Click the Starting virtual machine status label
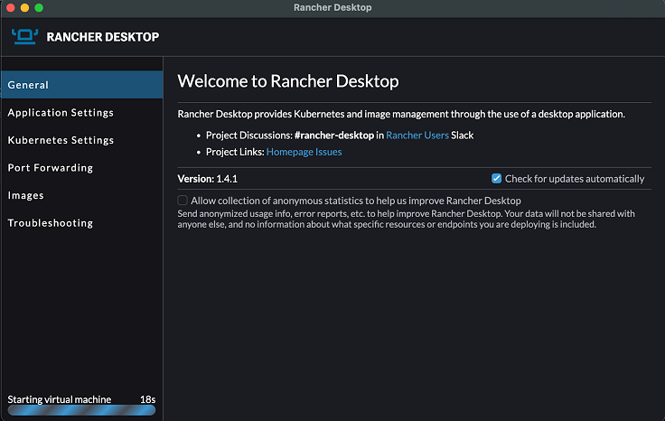 60,399
